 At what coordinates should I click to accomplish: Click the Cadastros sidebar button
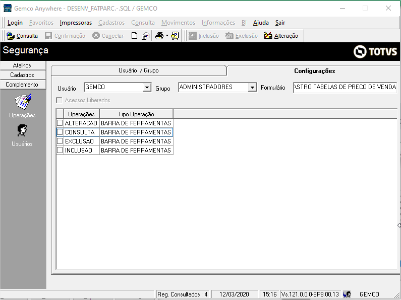point(22,75)
